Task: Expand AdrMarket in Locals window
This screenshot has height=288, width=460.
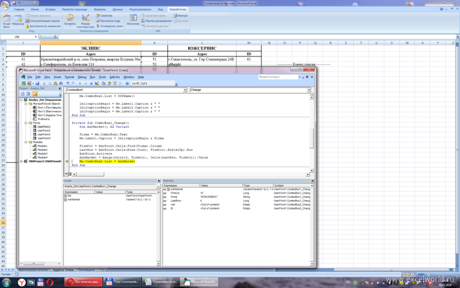Action: [66, 200]
